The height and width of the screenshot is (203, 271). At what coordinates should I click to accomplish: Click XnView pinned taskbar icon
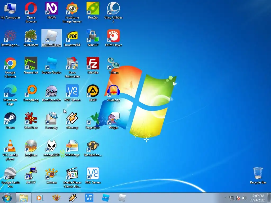(x=56, y=198)
